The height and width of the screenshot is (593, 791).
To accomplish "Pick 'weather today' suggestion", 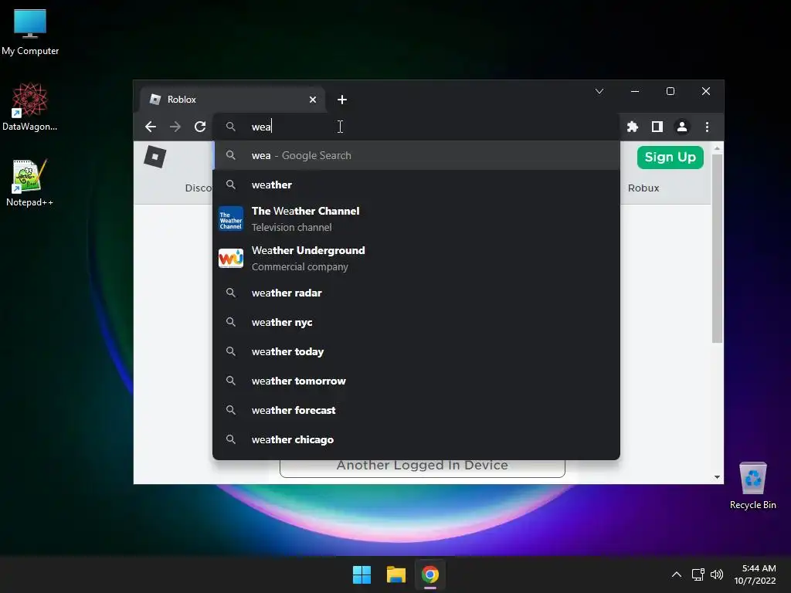I will pos(416,351).
